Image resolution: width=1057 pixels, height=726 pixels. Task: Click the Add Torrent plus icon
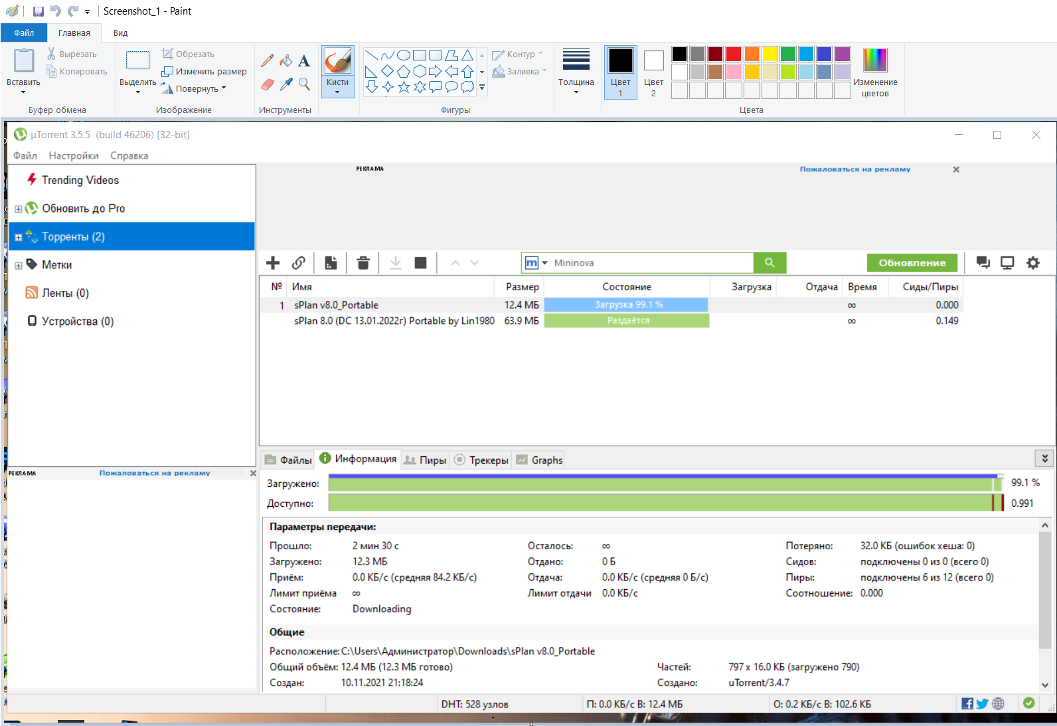pyautogui.click(x=273, y=263)
